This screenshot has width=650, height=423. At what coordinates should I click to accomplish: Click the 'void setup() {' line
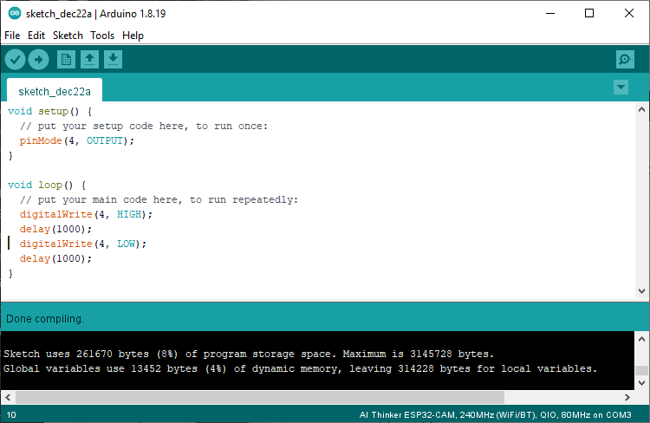click(49, 111)
